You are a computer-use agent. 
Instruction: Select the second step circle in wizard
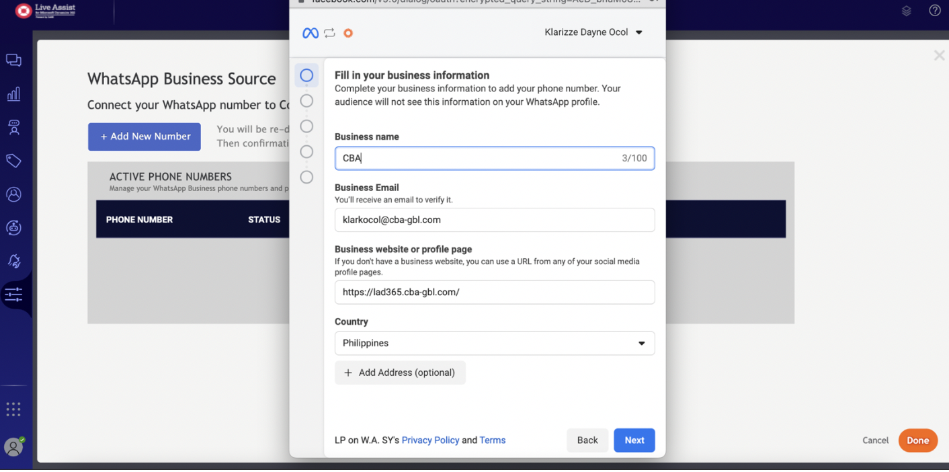click(x=306, y=101)
